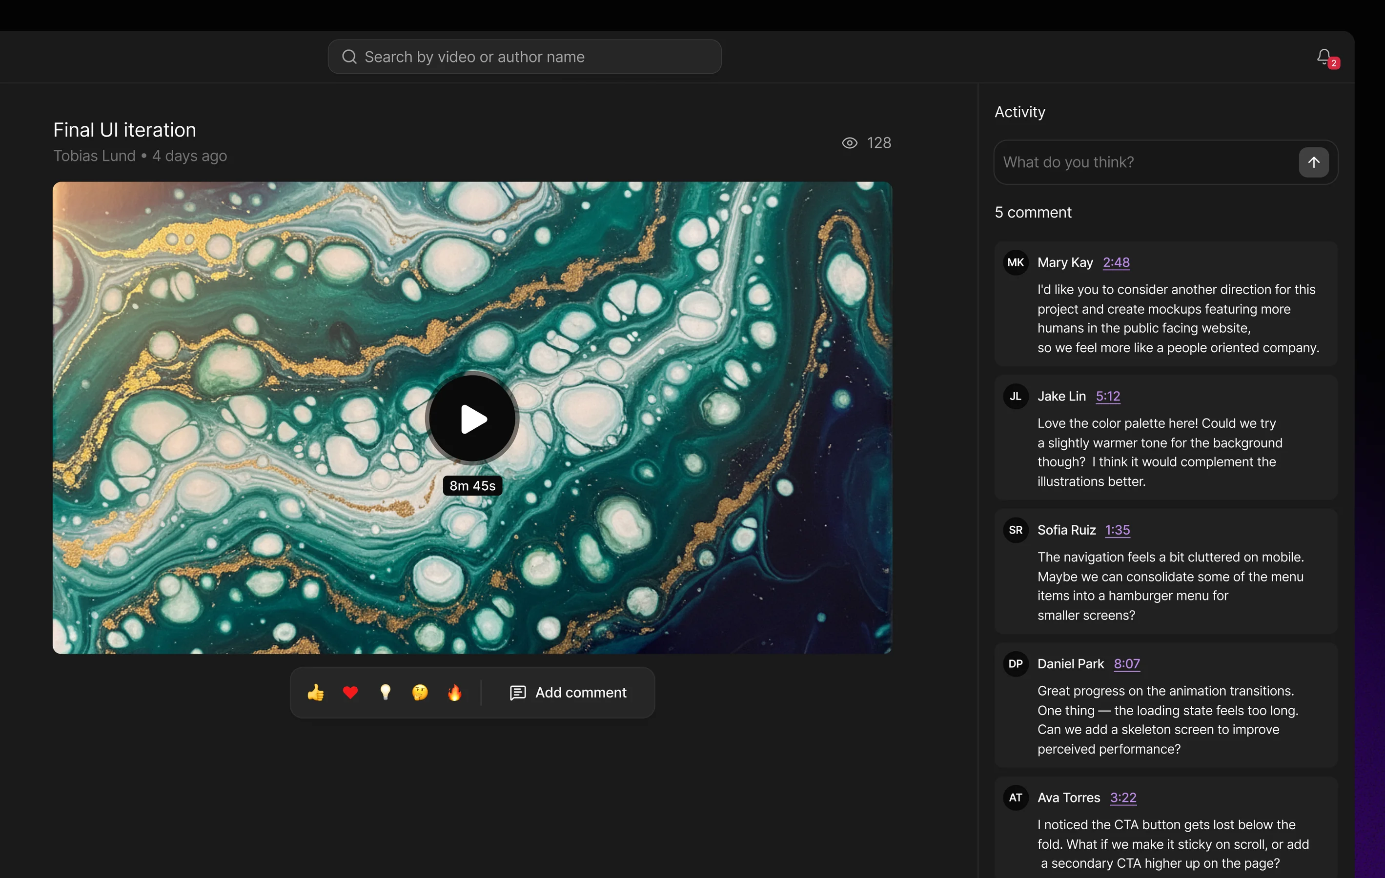
Task: Click the Add comment button
Action: click(x=568, y=692)
